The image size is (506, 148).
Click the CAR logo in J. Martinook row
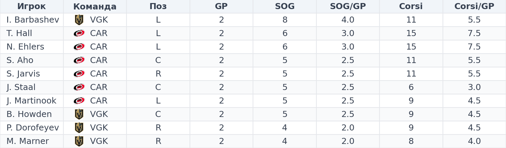pos(79,101)
